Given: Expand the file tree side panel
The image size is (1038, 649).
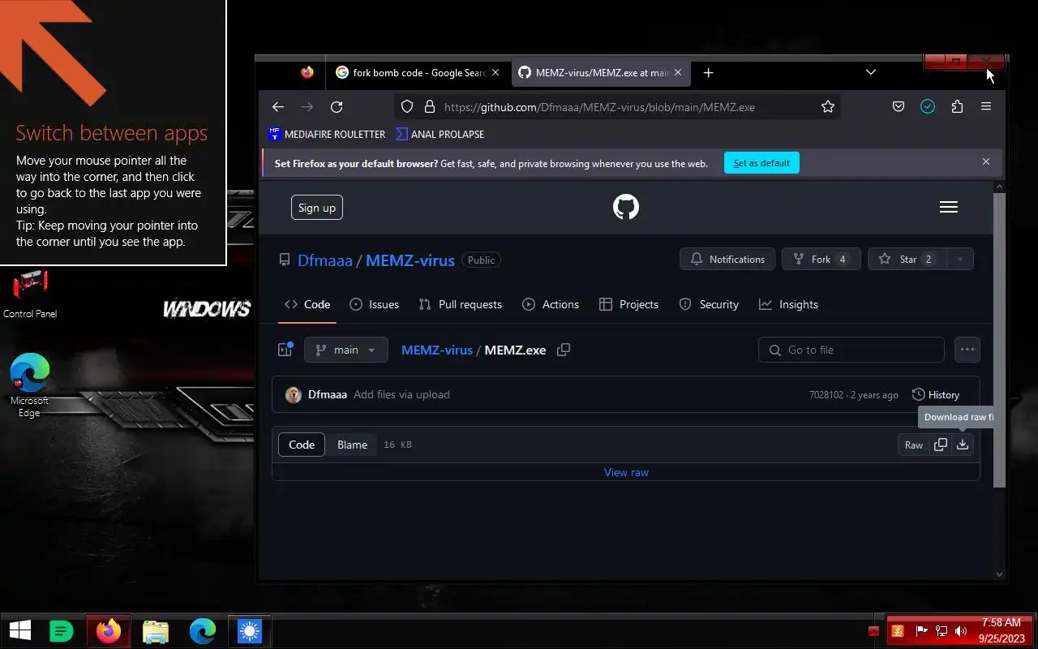Looking at the screenshot, I should pos(285,350).
